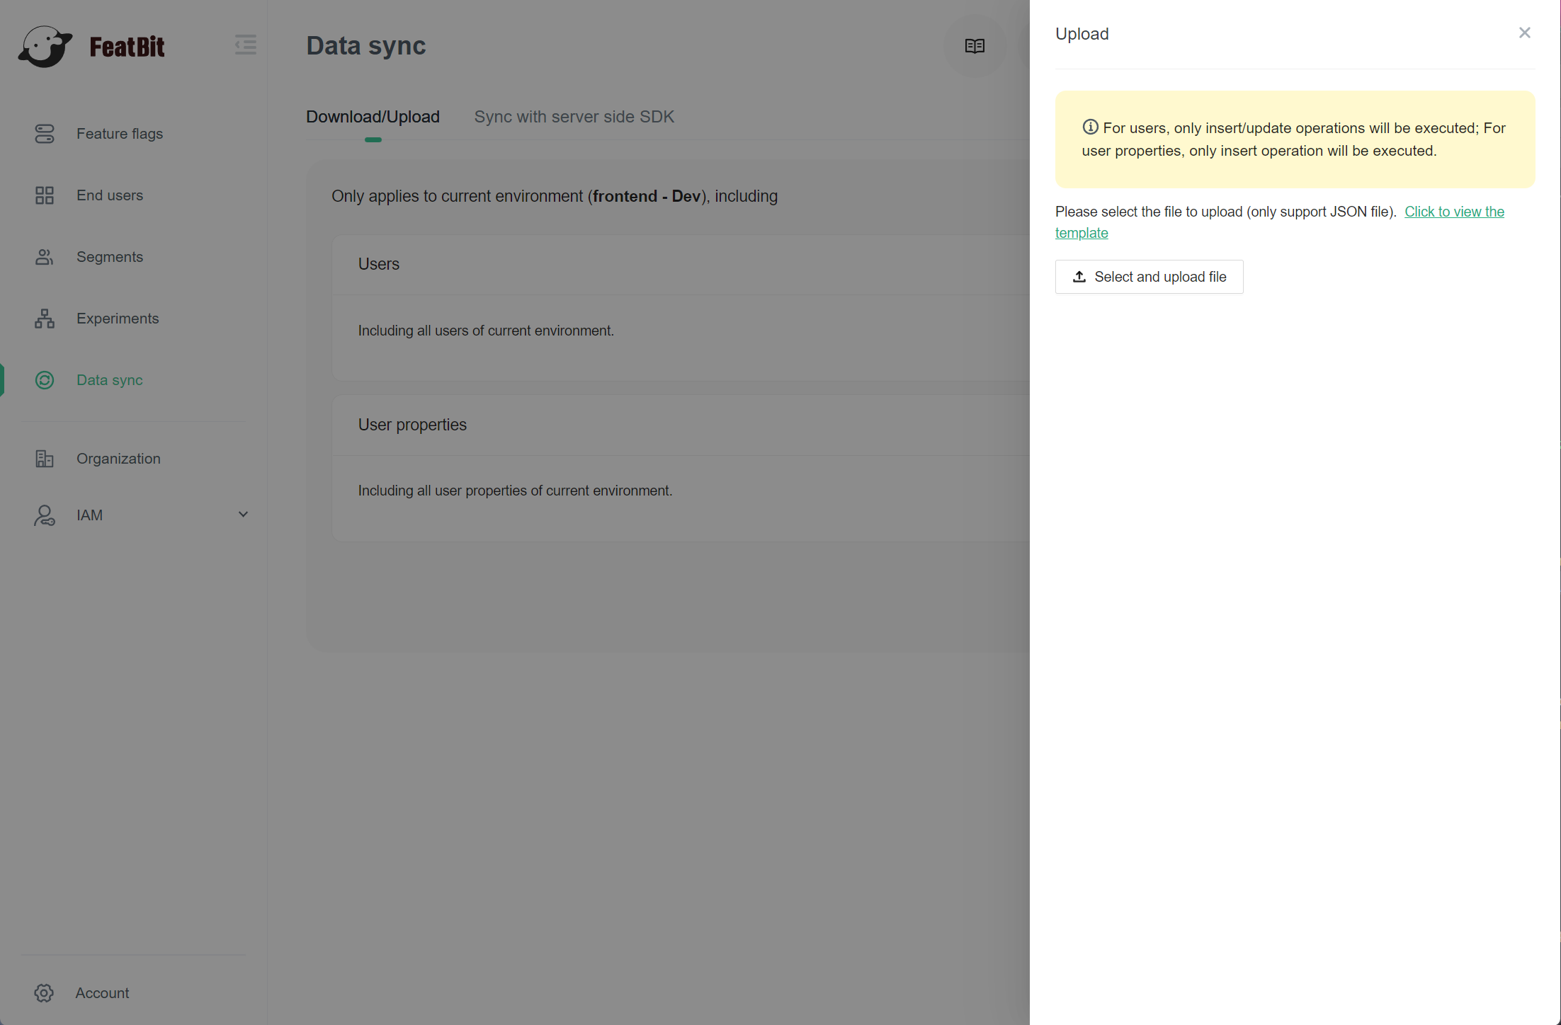Click the info icon in the yellow notice
The width and height of the screenshot is (1561, 1025).
[x=1090, y=127]
